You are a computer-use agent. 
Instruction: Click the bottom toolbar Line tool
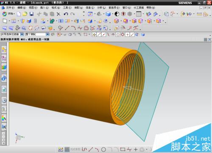[91, 149]
